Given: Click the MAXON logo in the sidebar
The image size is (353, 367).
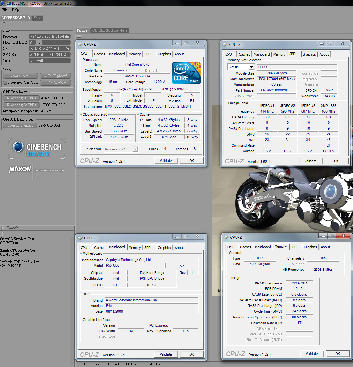Looking at the screenshot, I should pyautogui.click(x=20, y=170).
